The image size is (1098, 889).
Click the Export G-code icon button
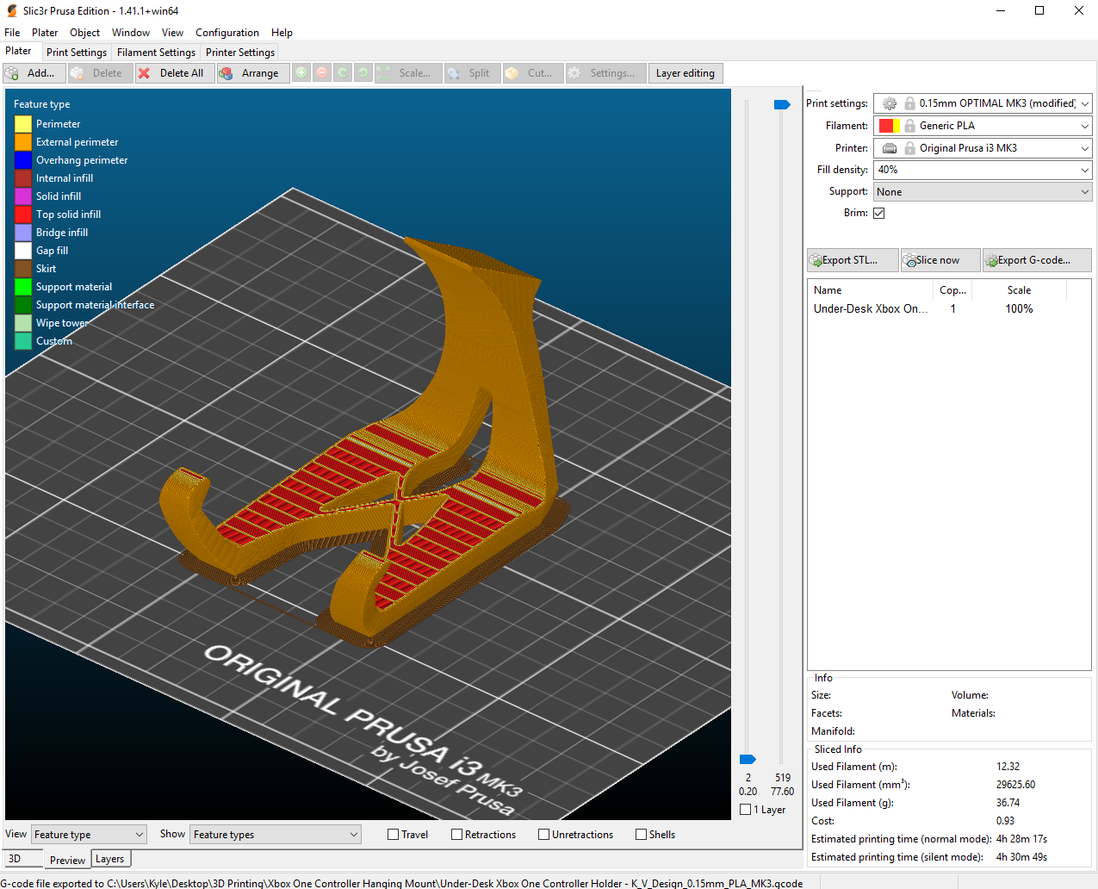(x=992, y=260)
